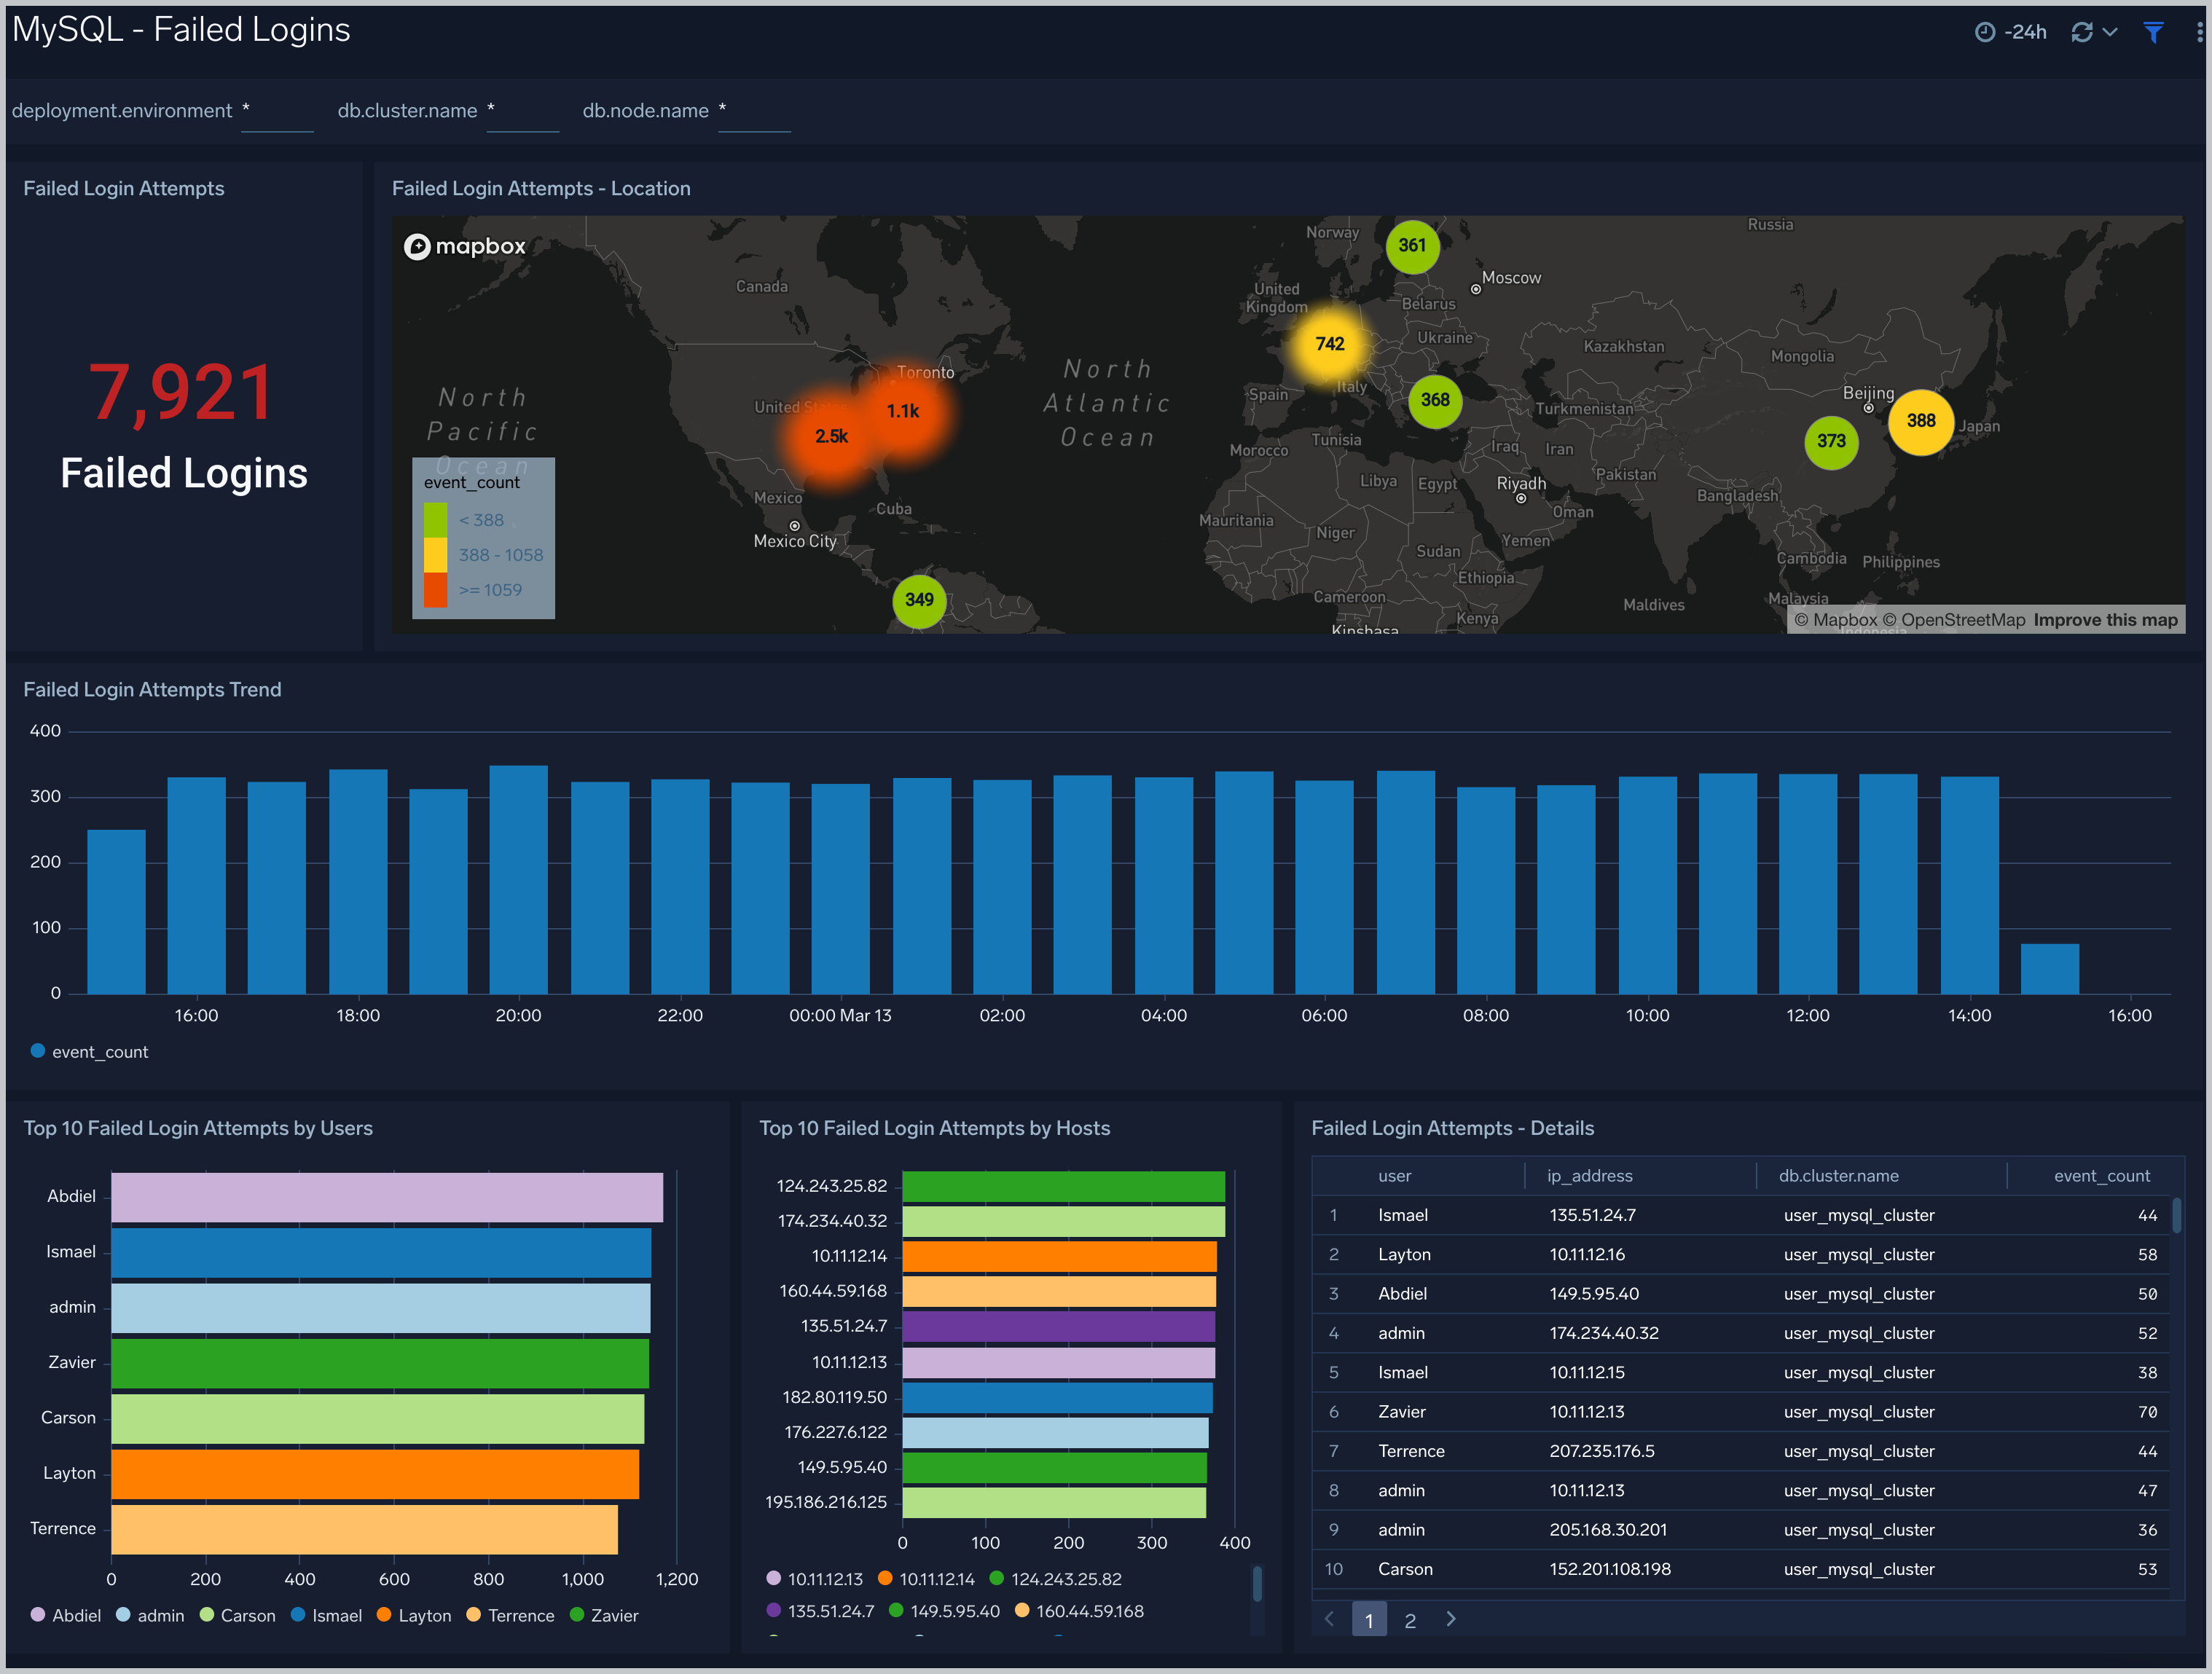Toggle Layton legend in Users chart
Viewport: 2212px width, 1674px height.
pyautogui.click(x=414, y=1616)
